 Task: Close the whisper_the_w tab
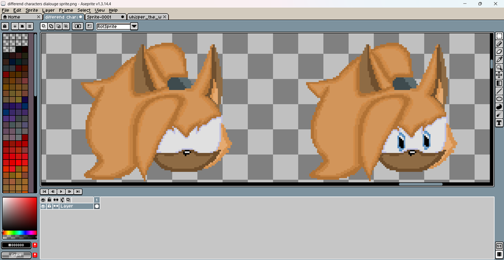pos(165,17)
